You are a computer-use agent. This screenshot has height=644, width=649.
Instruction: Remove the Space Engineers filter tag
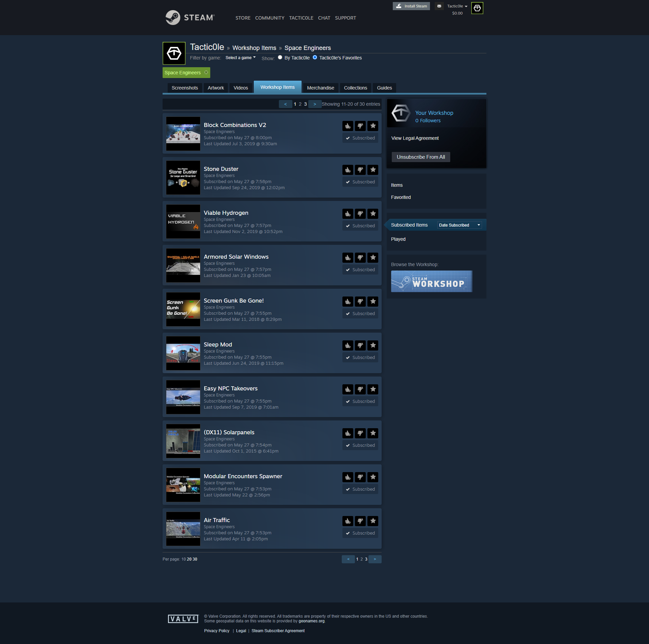(x=206, y=73)
